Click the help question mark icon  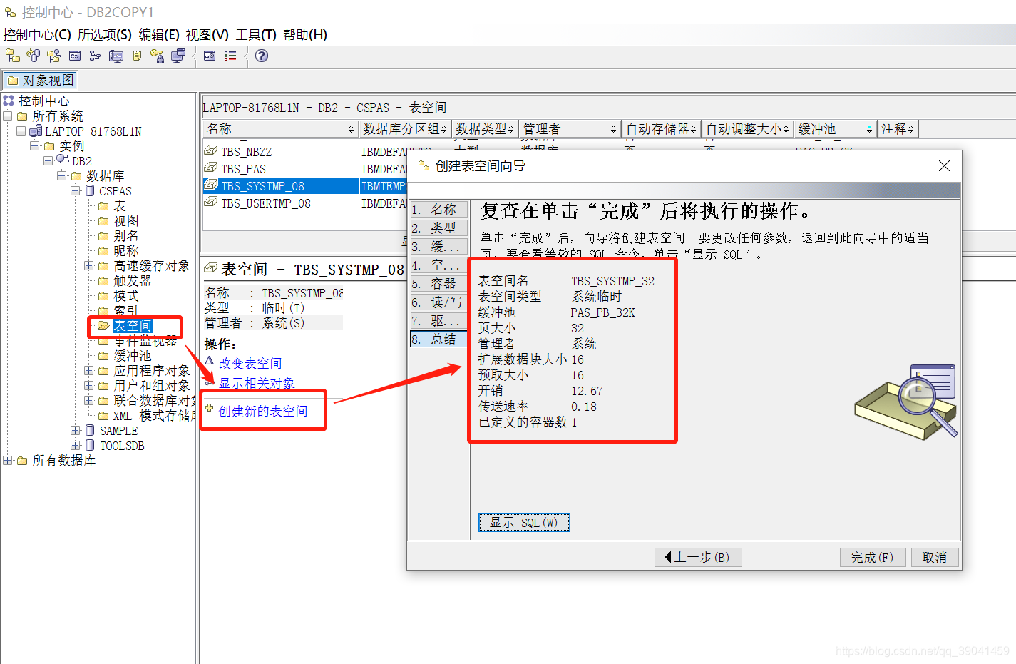tap(261, 55)
